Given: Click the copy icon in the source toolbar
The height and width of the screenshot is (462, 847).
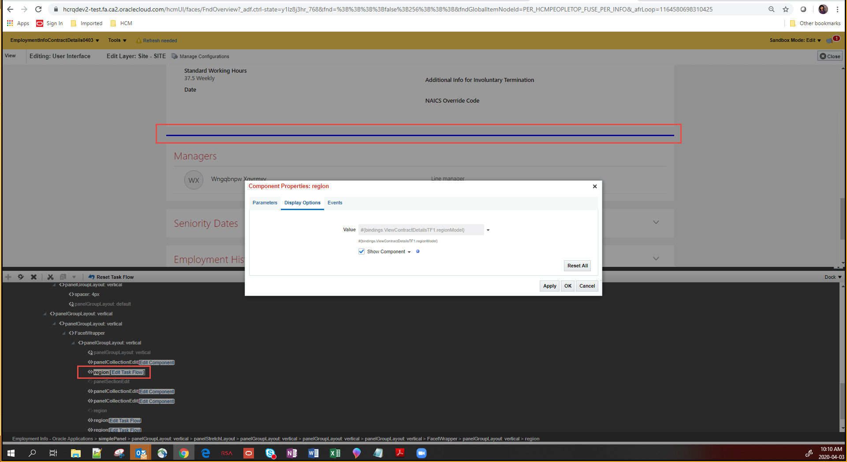Looking at the screenshot, I should click(x=63, y=277).
